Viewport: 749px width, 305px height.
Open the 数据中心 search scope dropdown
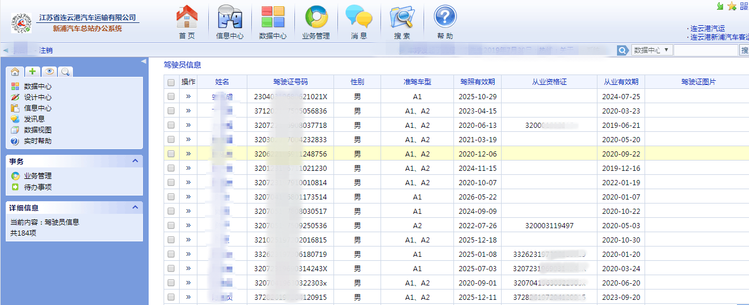652,50
